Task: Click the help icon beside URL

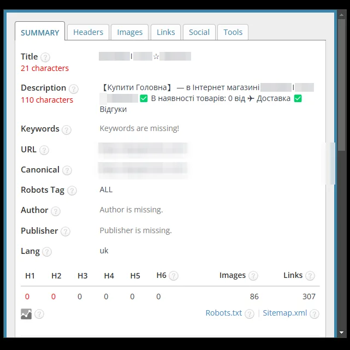Action: tap(44, 150)
